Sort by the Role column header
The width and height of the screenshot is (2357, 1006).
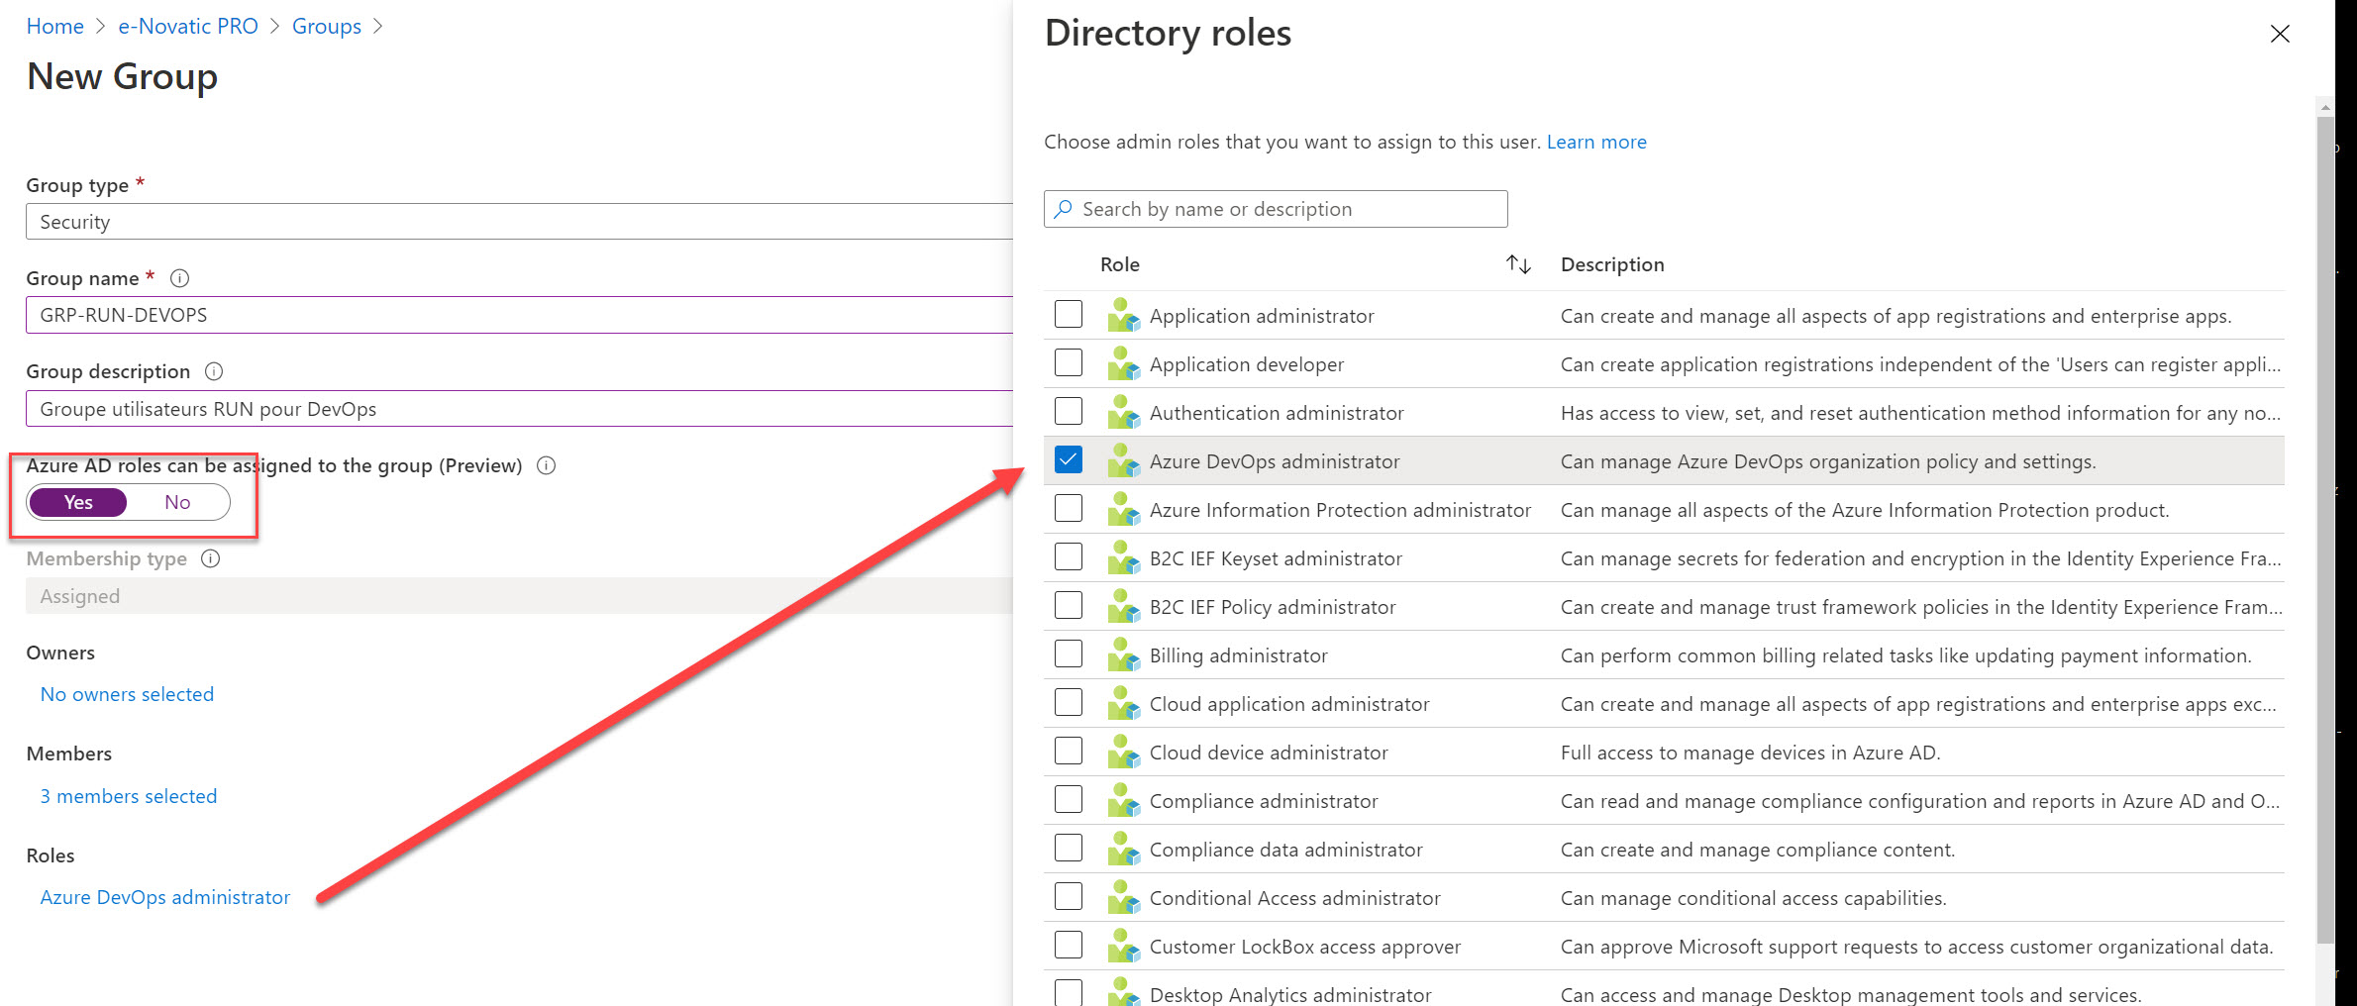tap(1120, 264)
